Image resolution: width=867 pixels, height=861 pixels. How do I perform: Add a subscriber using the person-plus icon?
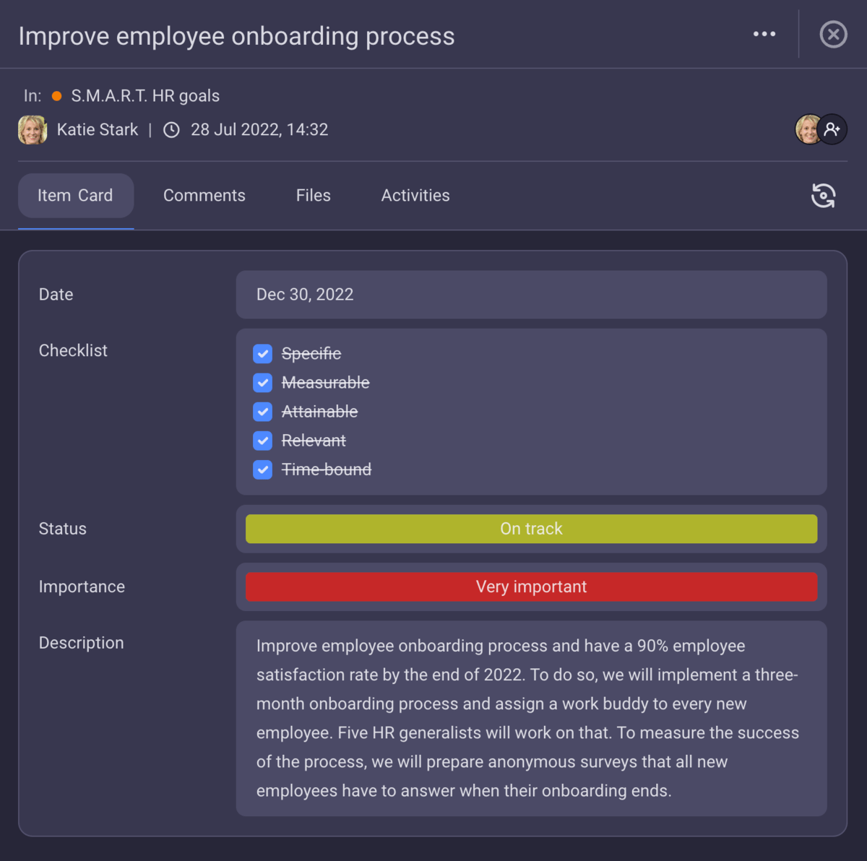coord(832,129)
